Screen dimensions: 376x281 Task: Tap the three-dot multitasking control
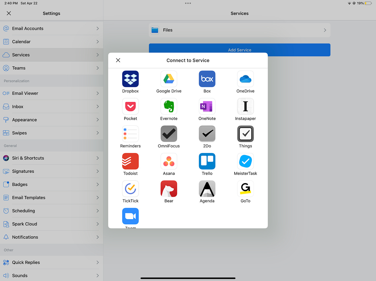point(188,3)
